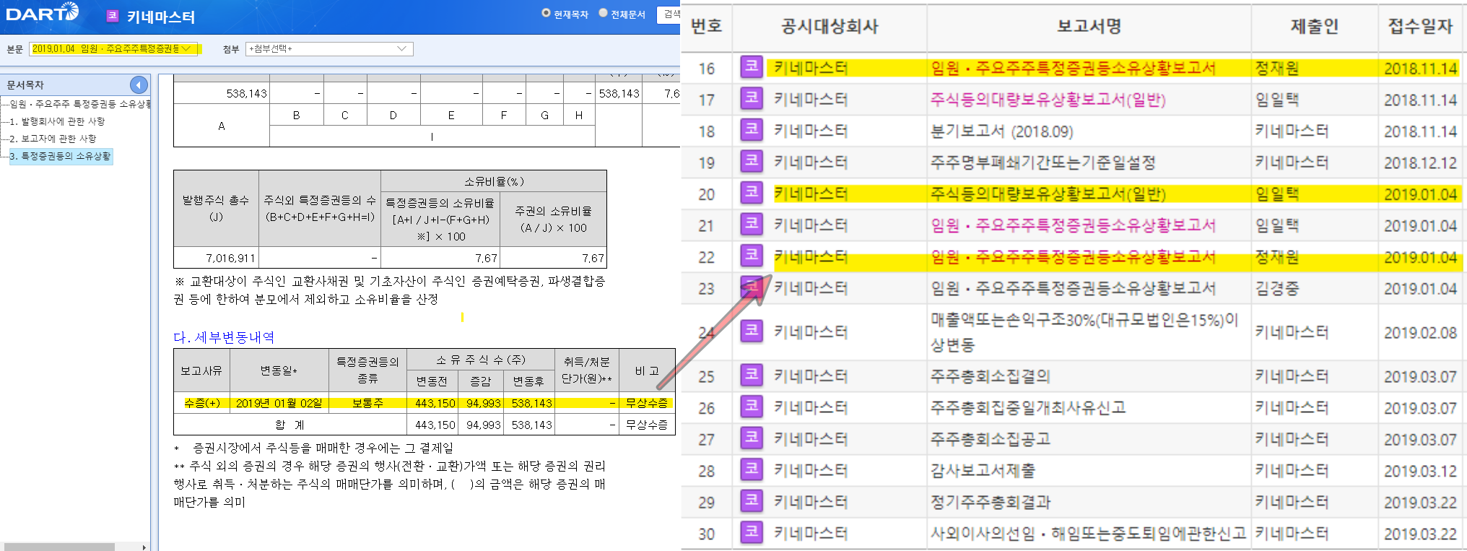Open 주식등의대량보유상황보고서(일반) dated 2019.01.04
The height and width of the screenshot is (551, 1467).
[1048, 194]
